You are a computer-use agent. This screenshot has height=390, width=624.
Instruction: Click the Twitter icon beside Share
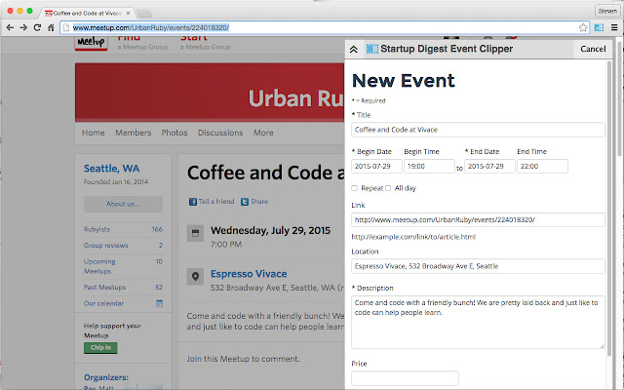coord(245,202)
